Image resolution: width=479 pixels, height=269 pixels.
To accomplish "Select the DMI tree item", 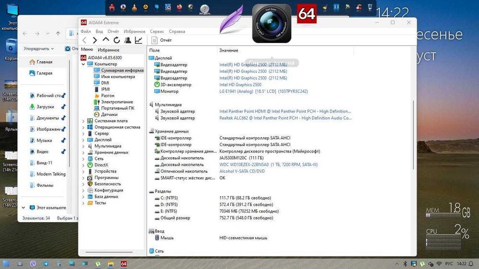I will [102, 83].
